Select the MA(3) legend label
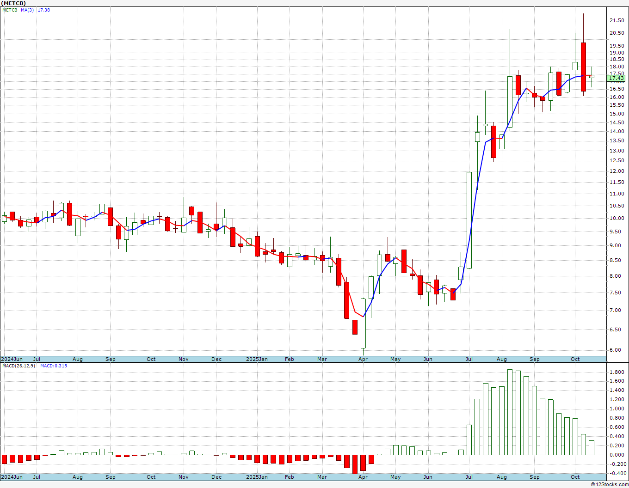 (x=26, y=10)
